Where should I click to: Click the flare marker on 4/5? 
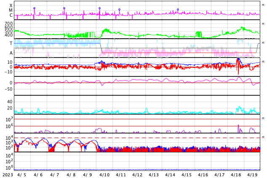(34, 8)
